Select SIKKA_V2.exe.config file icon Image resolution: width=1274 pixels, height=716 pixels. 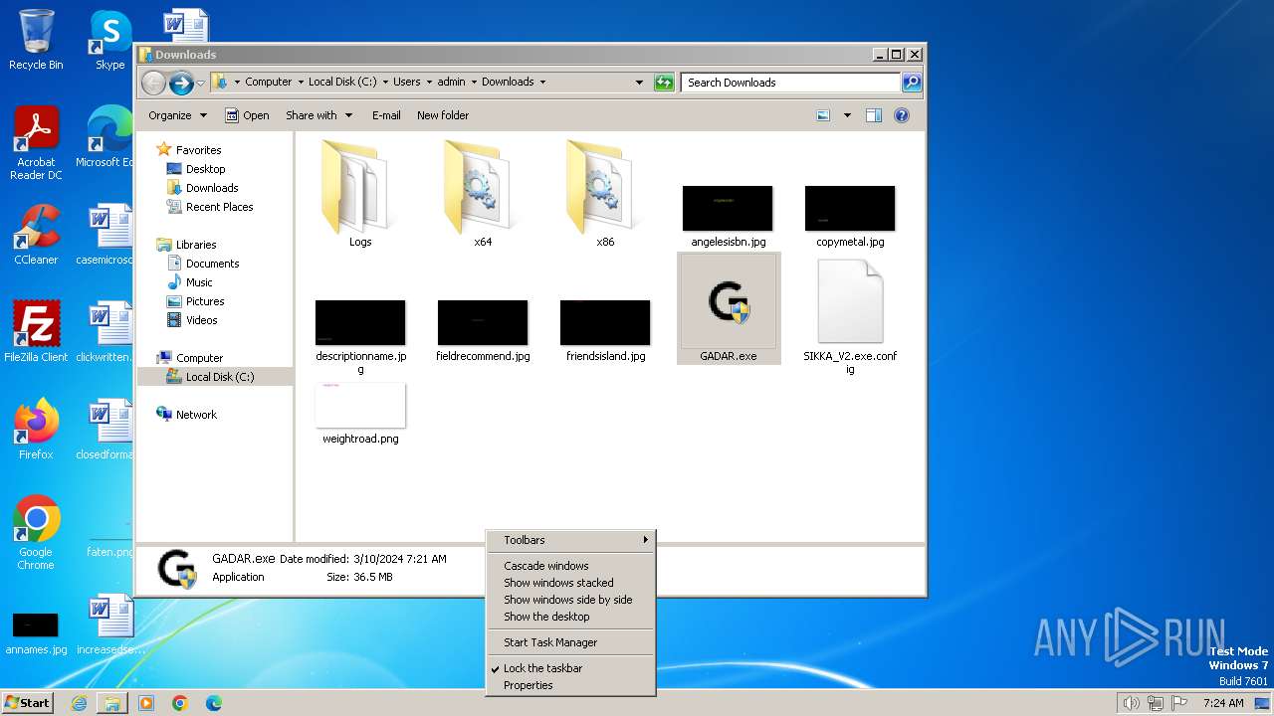[850, 302]
